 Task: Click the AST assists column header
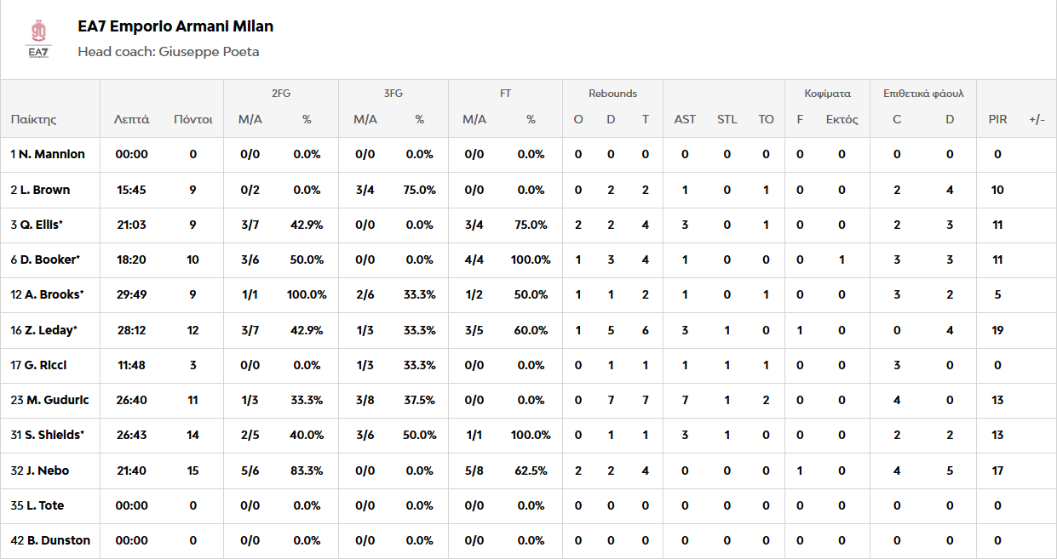[685, 120]
